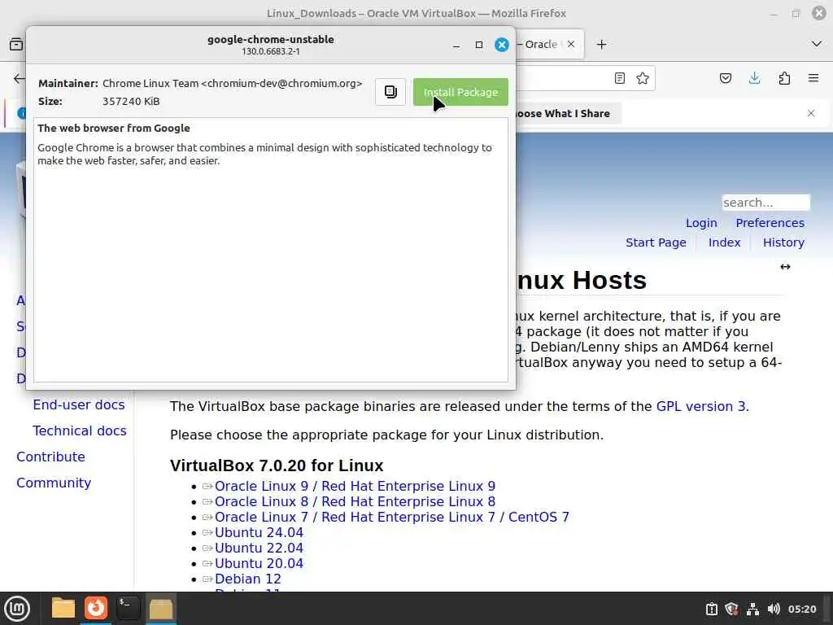
Task: Go to the Start Page link
Action: click(x=656, y=243)
